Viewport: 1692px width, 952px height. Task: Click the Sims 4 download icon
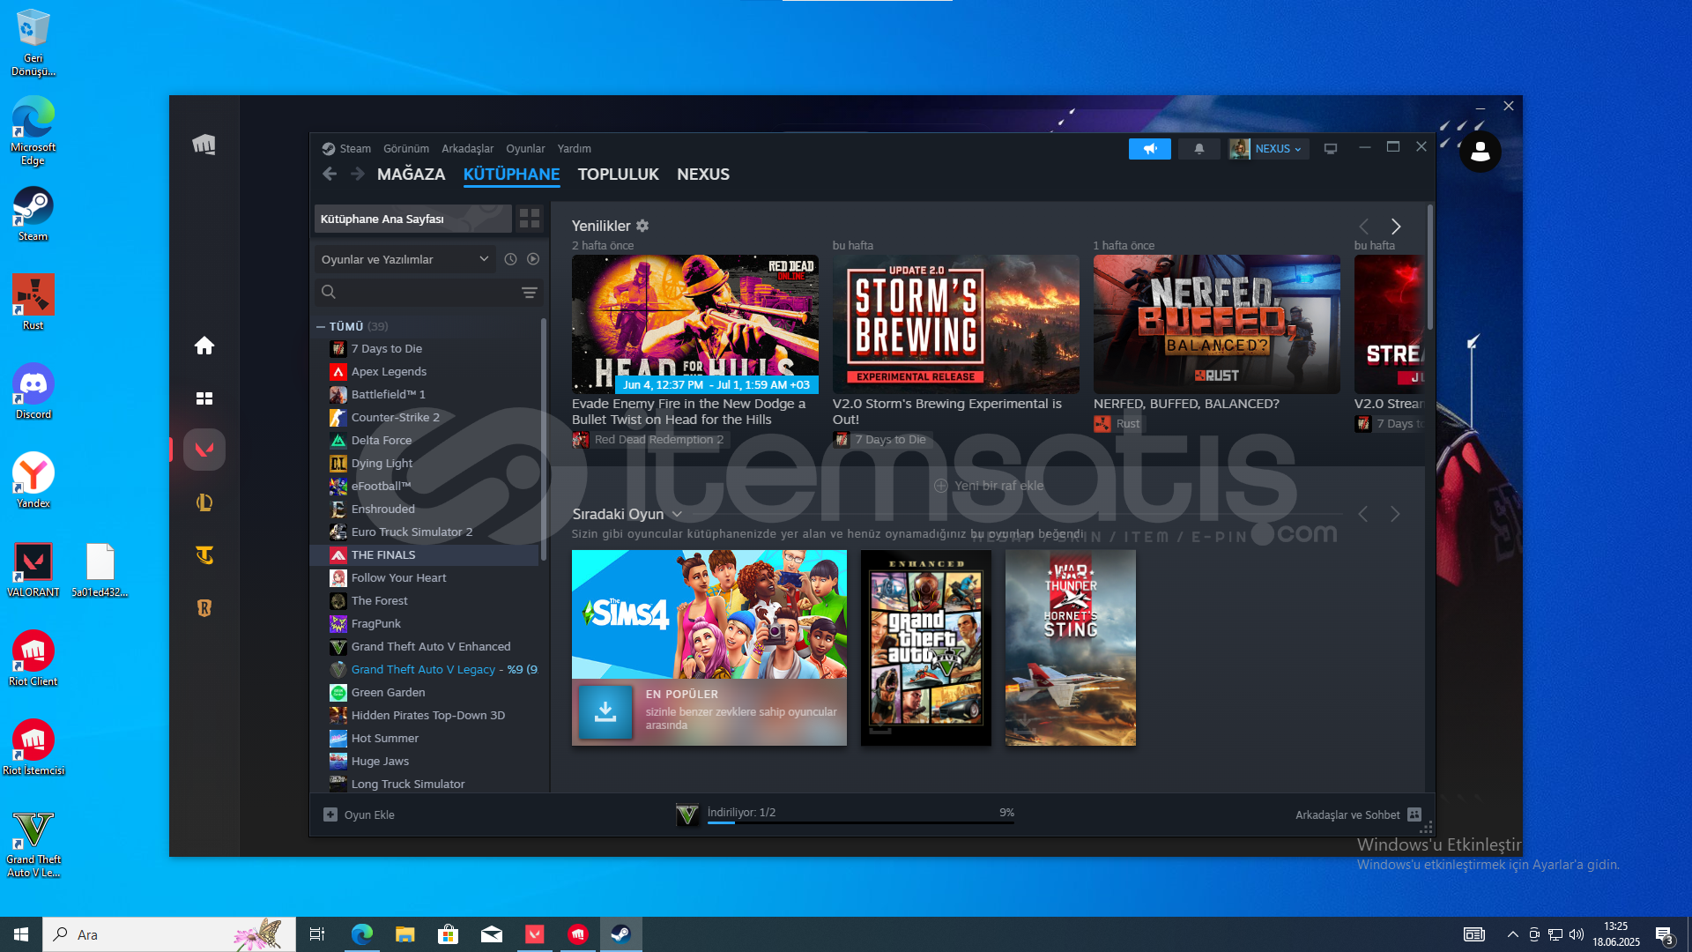(x=605, y=711)
